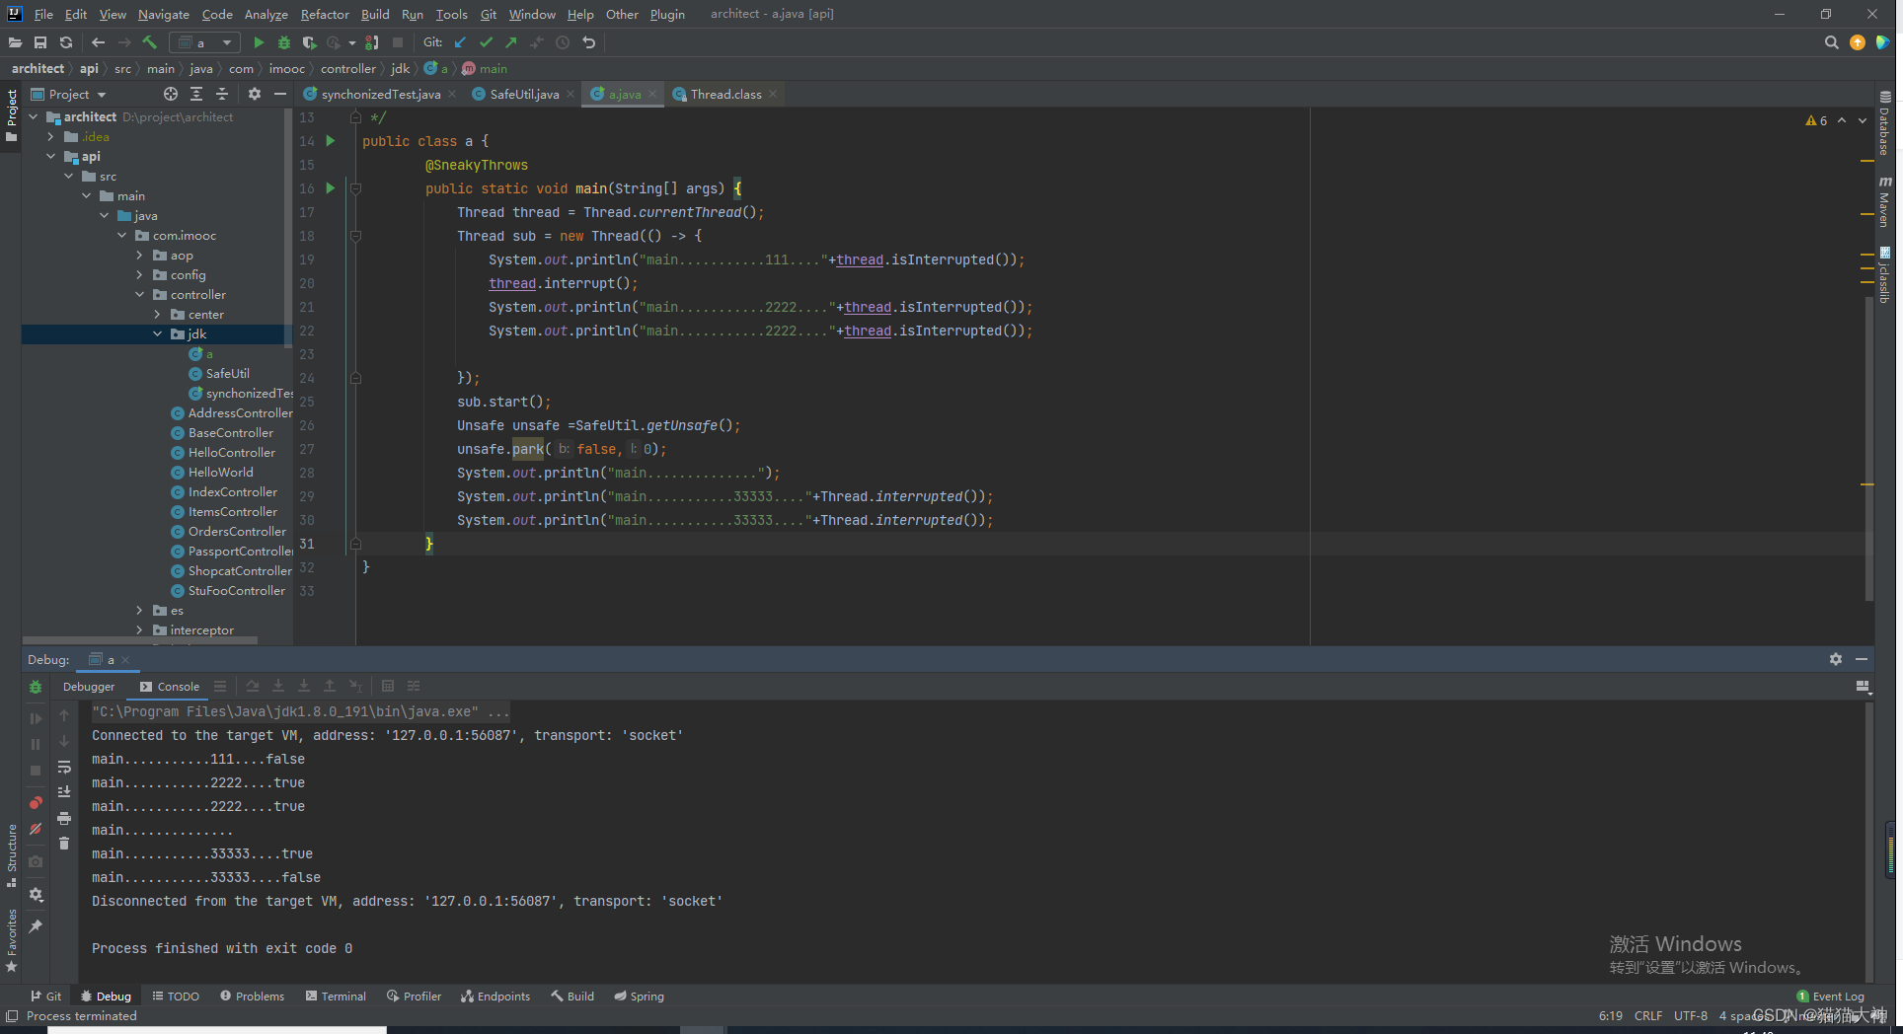Expand the interceptor folder

coord(139,629)
